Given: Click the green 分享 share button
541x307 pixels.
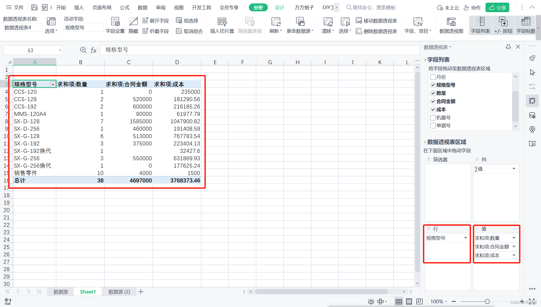Looking at the screenshot, I should pos(497,8).
